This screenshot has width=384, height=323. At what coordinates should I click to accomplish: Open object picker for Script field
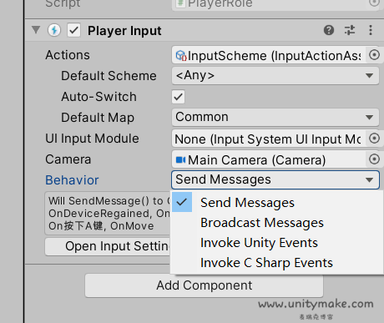tap(374, 3)
